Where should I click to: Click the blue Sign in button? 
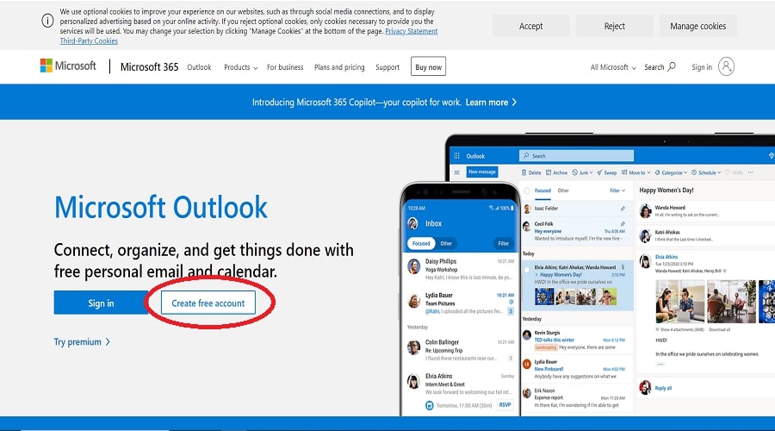(x=101, y=303)
